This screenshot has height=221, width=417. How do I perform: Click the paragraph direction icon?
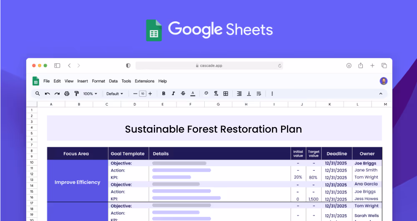click(216, 93)
